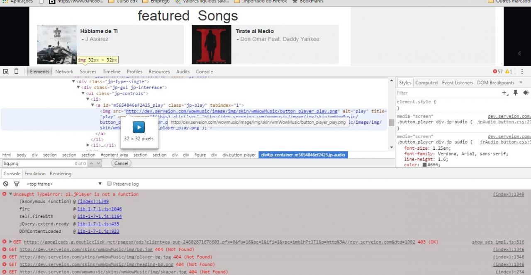Activate the inspect element picker icon

[6, 72]
